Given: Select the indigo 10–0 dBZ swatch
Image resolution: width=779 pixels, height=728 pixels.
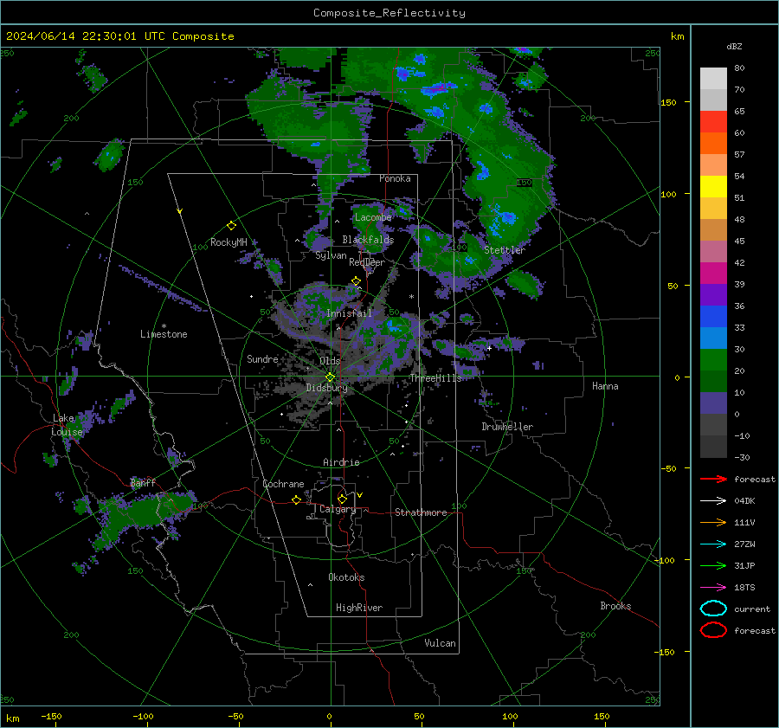Looking at the screenshot, I should [x=713, y=403].
